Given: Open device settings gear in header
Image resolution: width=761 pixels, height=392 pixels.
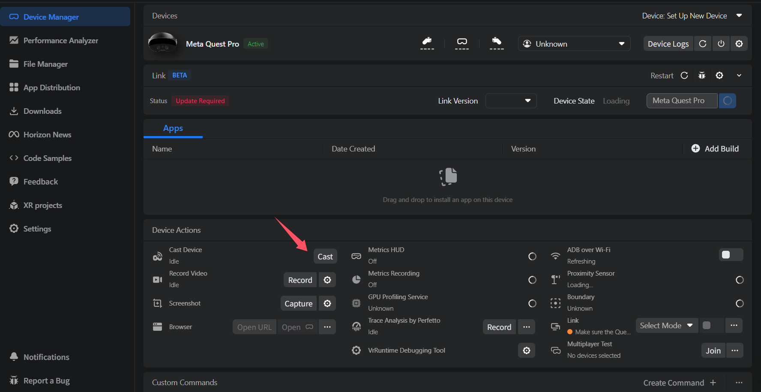Looking at the screenshot, I should coord(739,44).
